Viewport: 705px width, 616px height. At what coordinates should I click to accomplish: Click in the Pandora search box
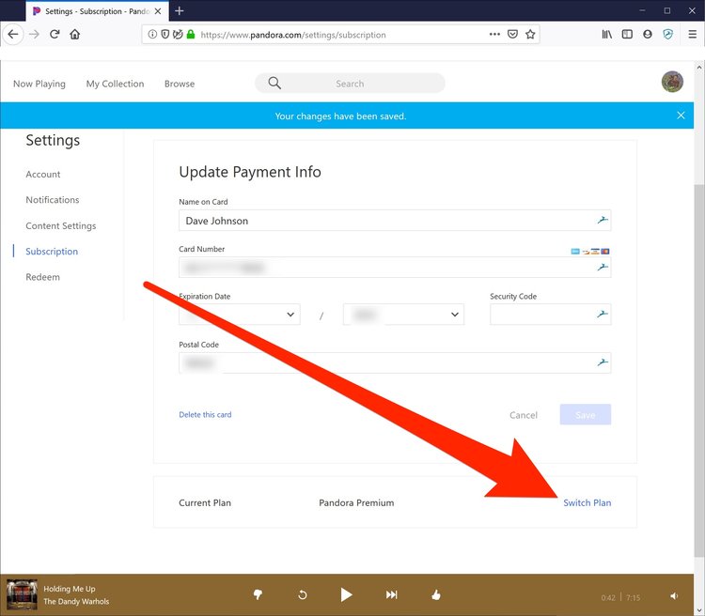coord(350,84)
